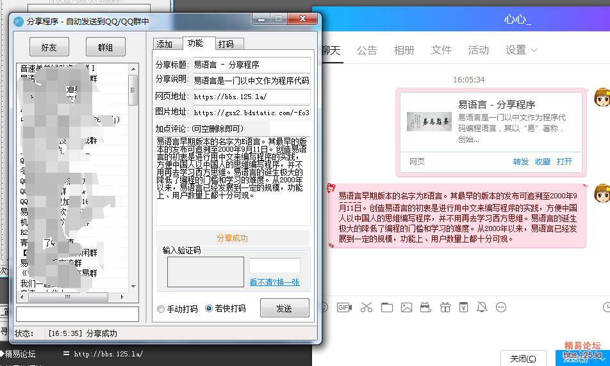Viewport: 610px width, 366px height.
Task: Select 手动打码 radio button
Action: pyautogui.click(x=161, y=309)
